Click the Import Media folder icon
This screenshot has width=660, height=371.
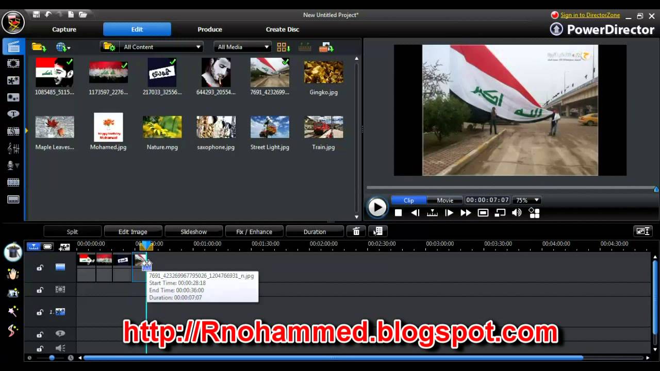coord(39,47)
